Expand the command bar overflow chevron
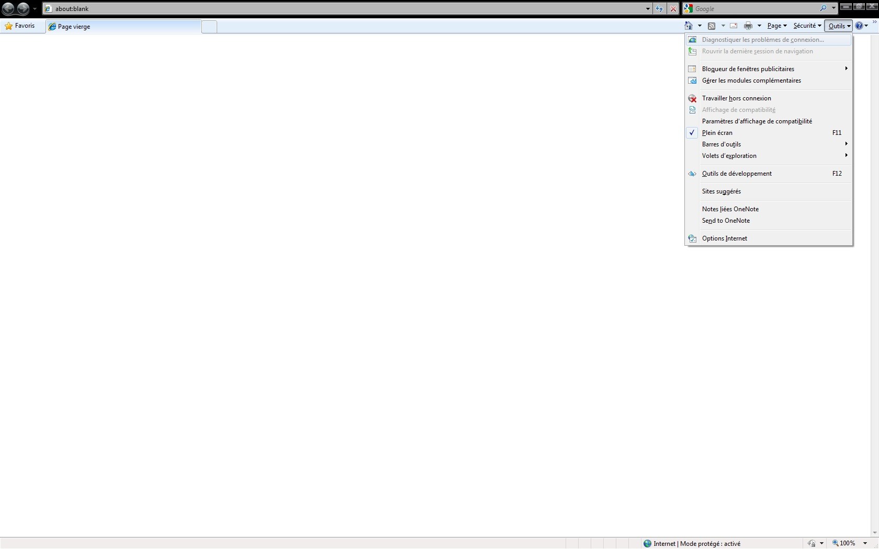879x549 pixels. 874,22
